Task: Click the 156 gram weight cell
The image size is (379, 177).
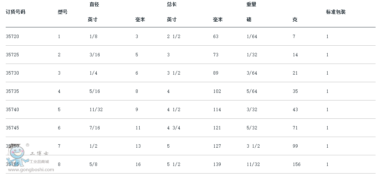Action: point(296,164)
